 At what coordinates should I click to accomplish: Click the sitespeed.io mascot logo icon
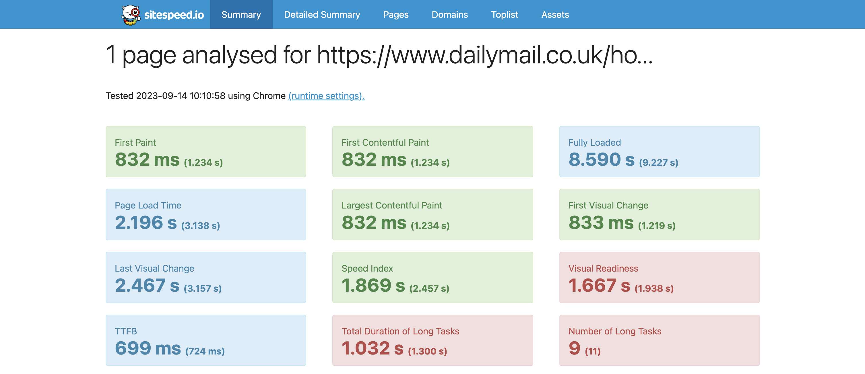[x=131, y=15]
